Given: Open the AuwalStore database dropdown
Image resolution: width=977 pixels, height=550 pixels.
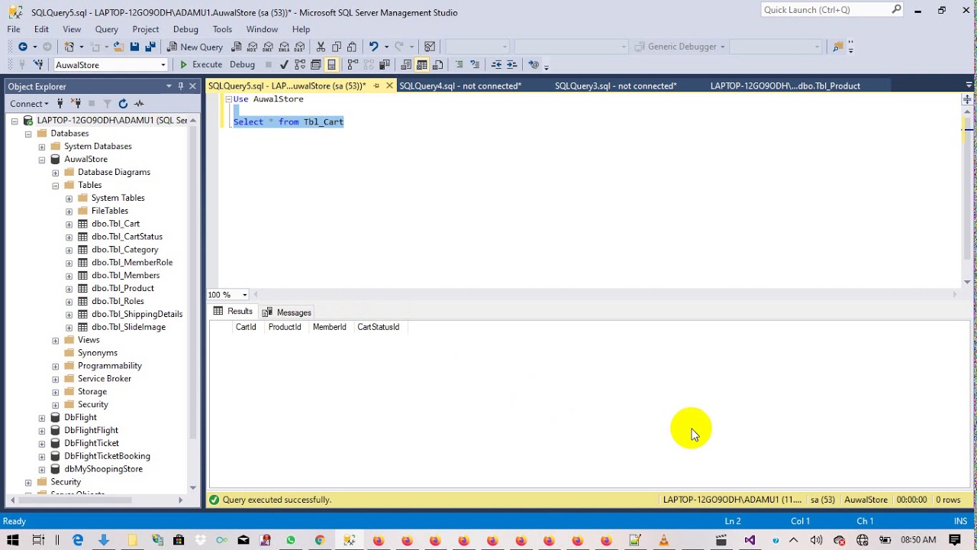Looking at the screenshot, I should pyautogui.click(x=163, y=65).
